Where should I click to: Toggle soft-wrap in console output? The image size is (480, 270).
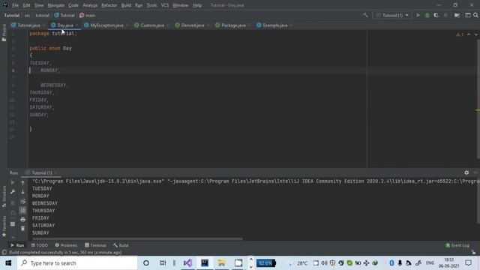click(22, 202)
